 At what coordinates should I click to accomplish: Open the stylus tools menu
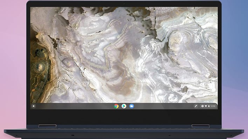pyautogui.click(x=196, y=106)
